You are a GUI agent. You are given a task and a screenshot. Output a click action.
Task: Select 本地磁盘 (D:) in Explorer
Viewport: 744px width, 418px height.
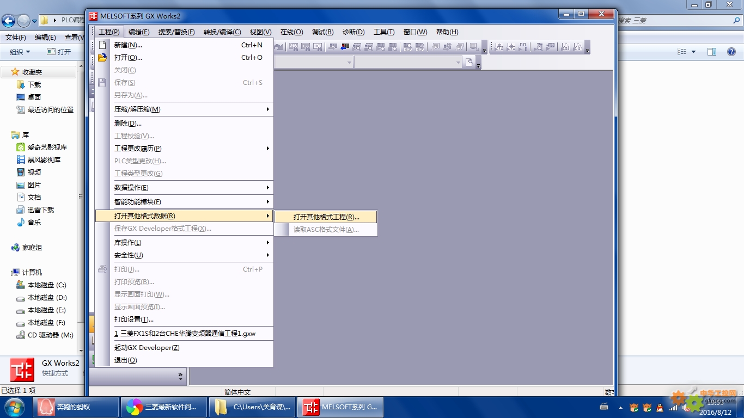point(47,298)
